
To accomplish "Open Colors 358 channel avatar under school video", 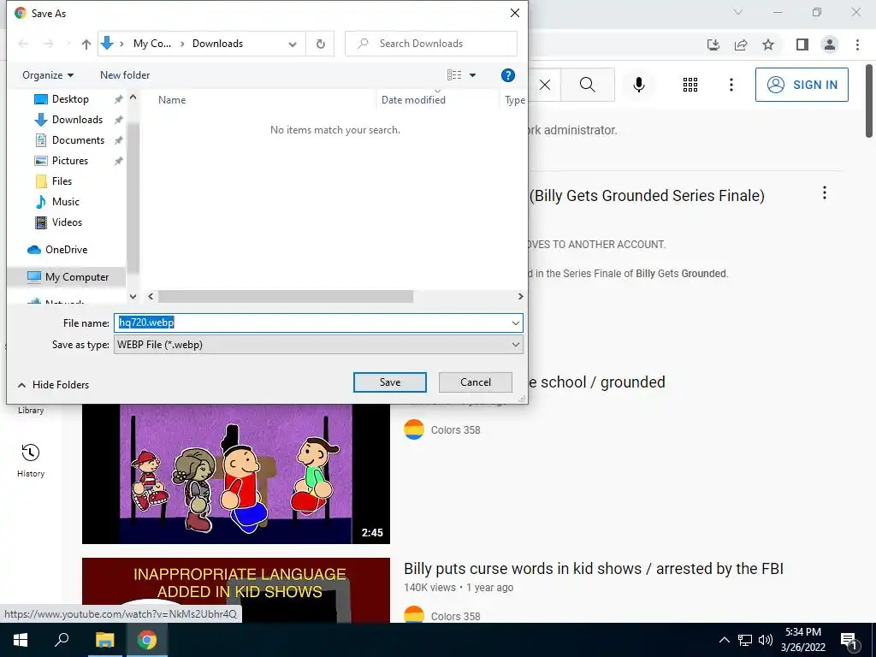I will click(x=414, y=429).
